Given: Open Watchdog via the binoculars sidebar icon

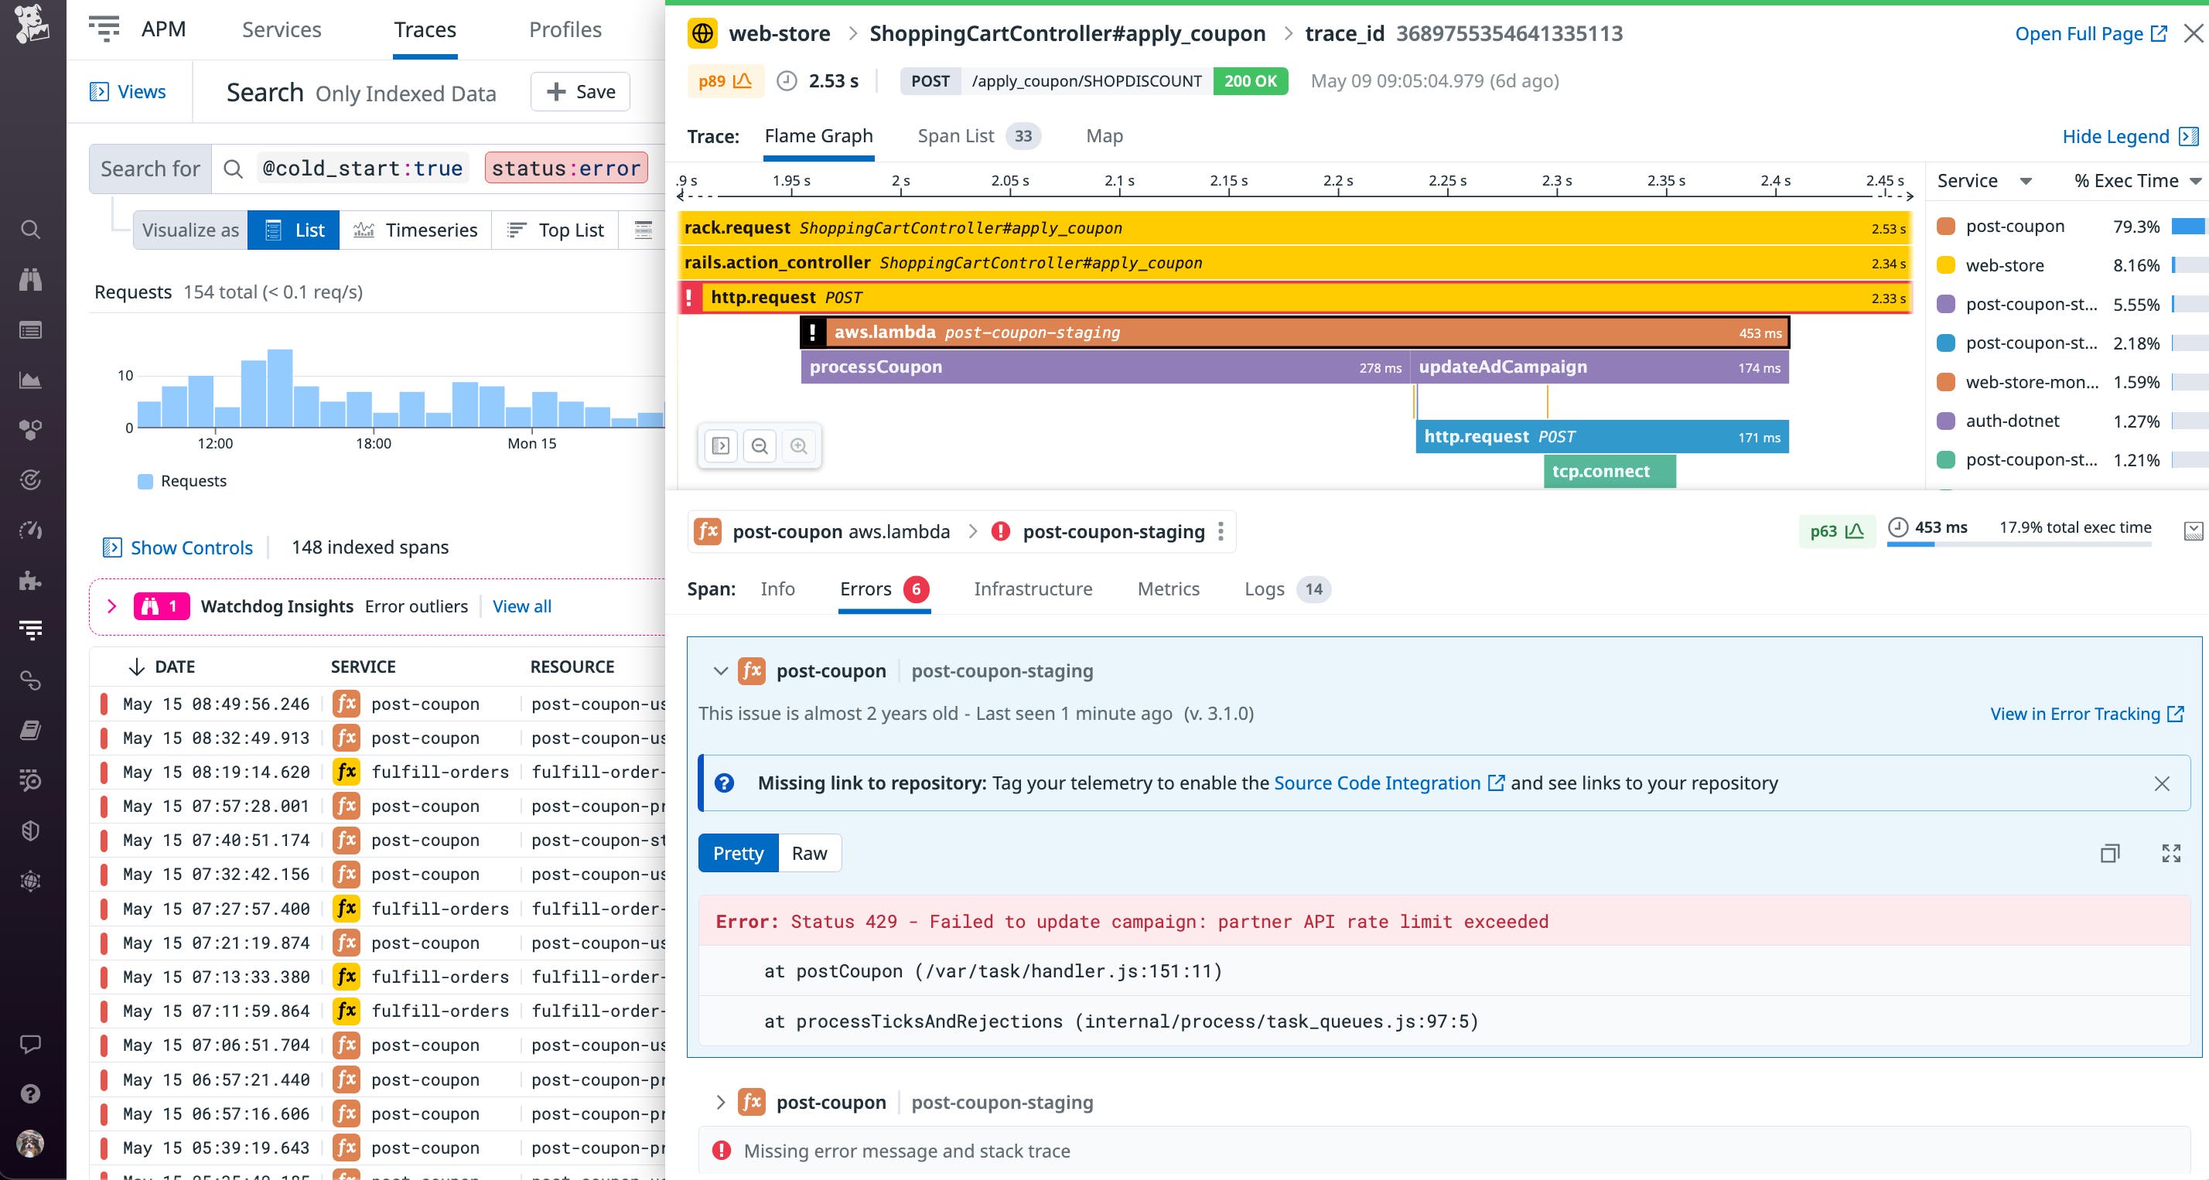Looking at the screenshot, I should [x=31, y=280].
